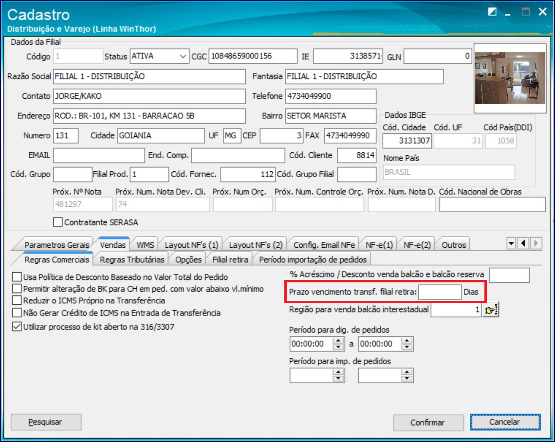Click the Cód. Cliente field 8814
The width and height of the screenshot is (555, 442).
coord(356,155)
